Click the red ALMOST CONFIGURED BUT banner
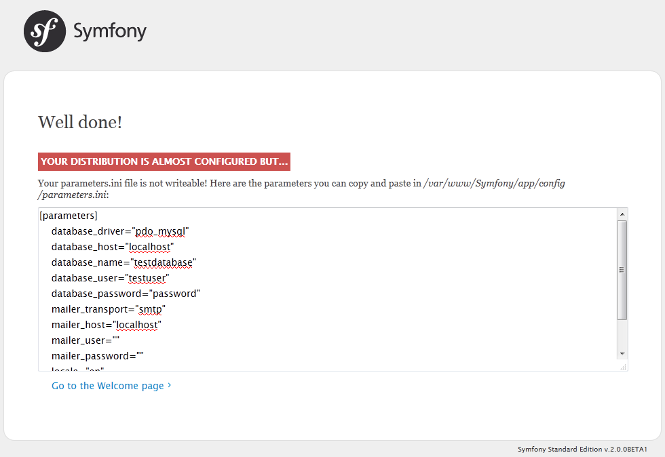 (164, 161)
